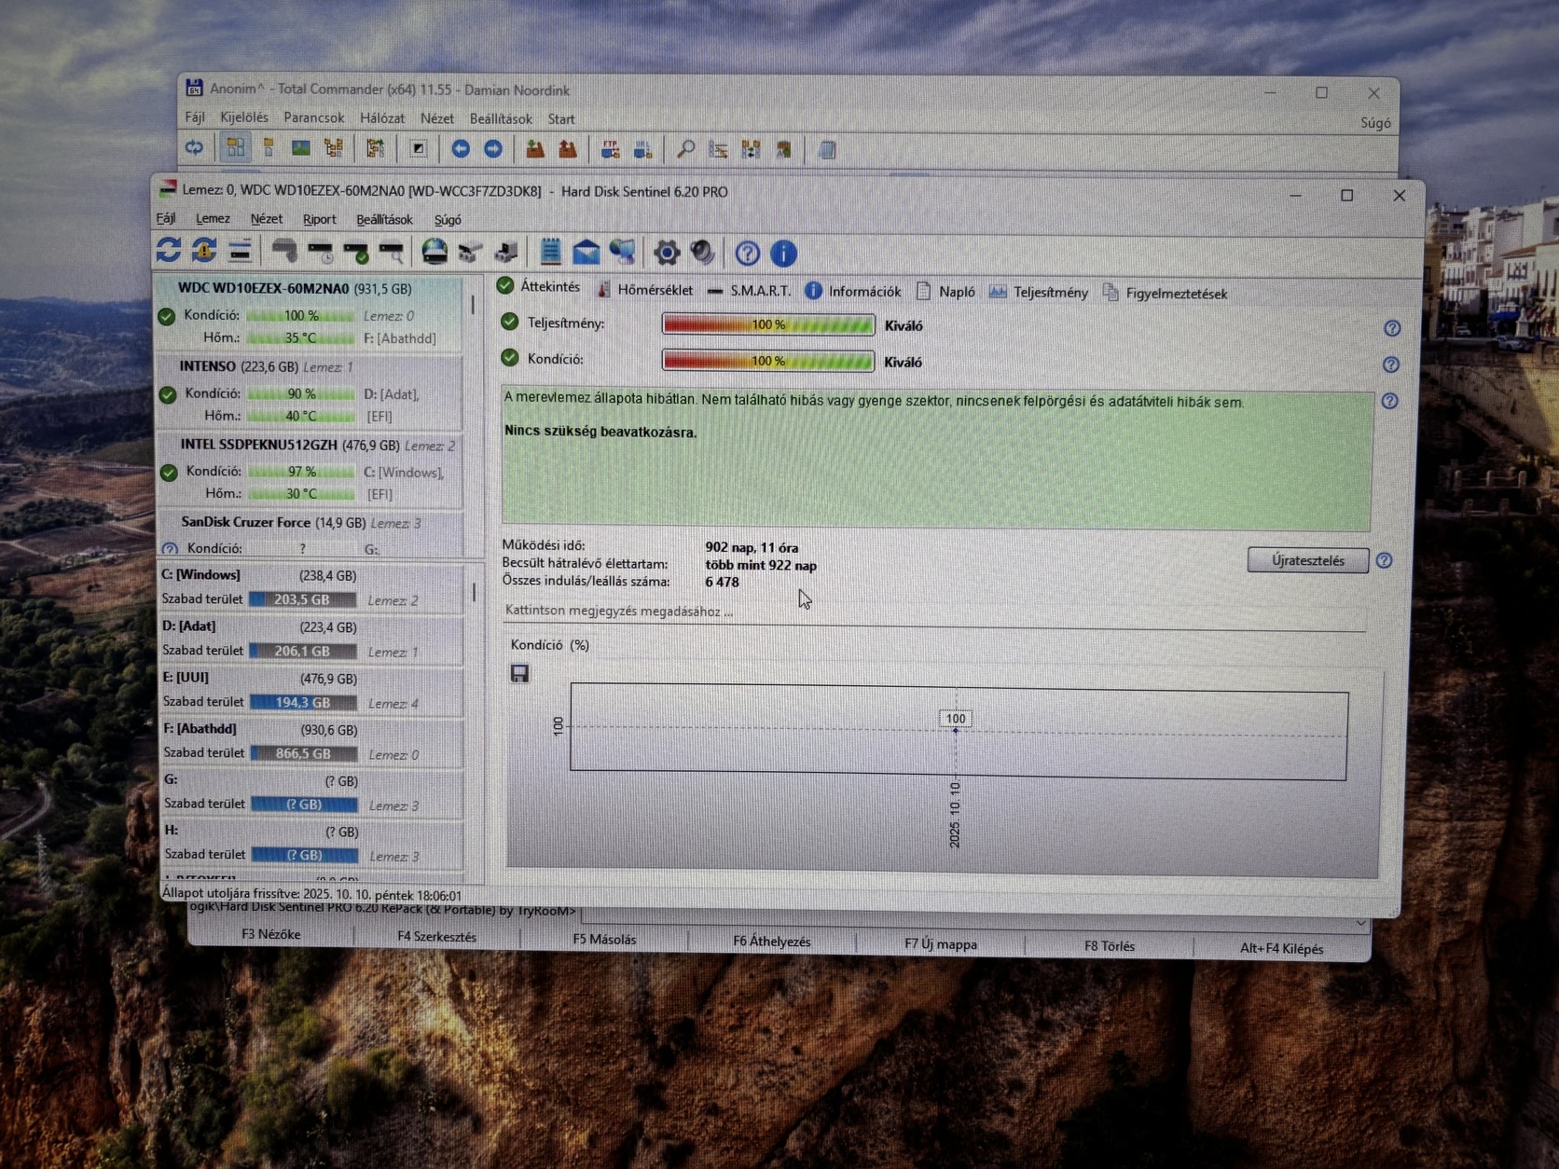Click F5 Másolás in Total Commander
Viewport: 1559px width, 1169px height.
click(x=604, y=939)
